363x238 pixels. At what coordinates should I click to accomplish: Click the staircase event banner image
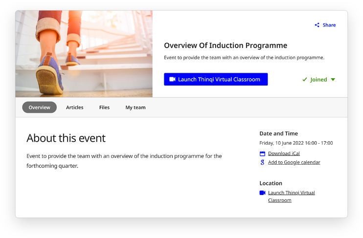tap(84, 54)
